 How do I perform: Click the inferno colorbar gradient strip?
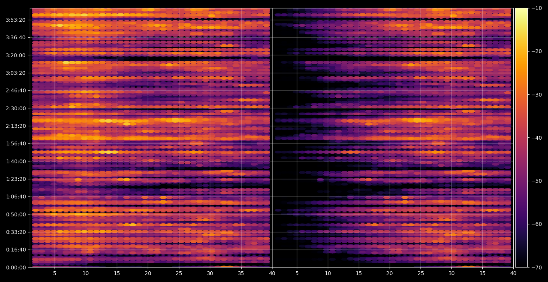[521, 138]
